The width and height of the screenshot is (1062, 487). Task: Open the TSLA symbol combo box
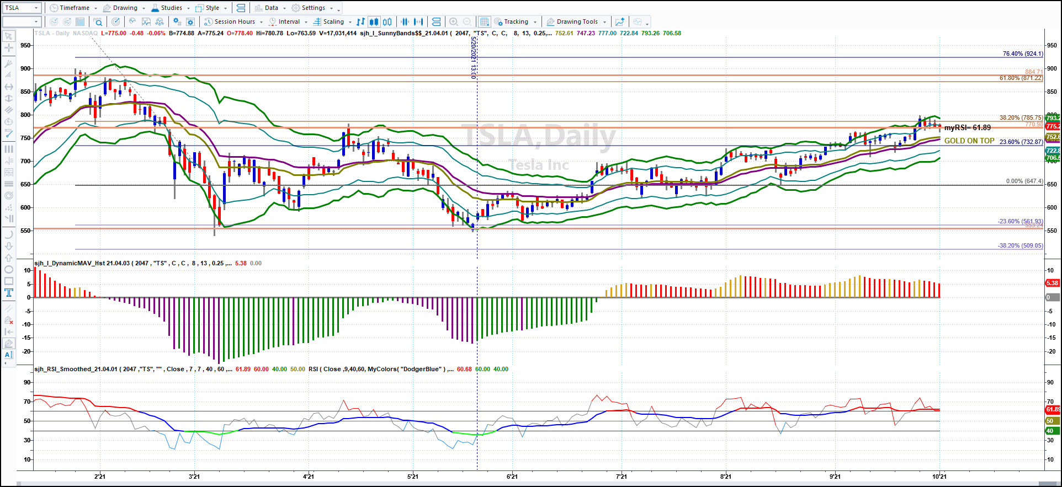(22, 8)
